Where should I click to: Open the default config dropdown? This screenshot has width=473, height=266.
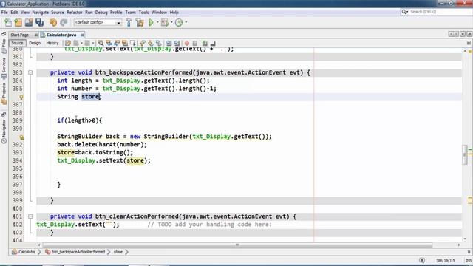pyautogui.click(x=98, y=23)
